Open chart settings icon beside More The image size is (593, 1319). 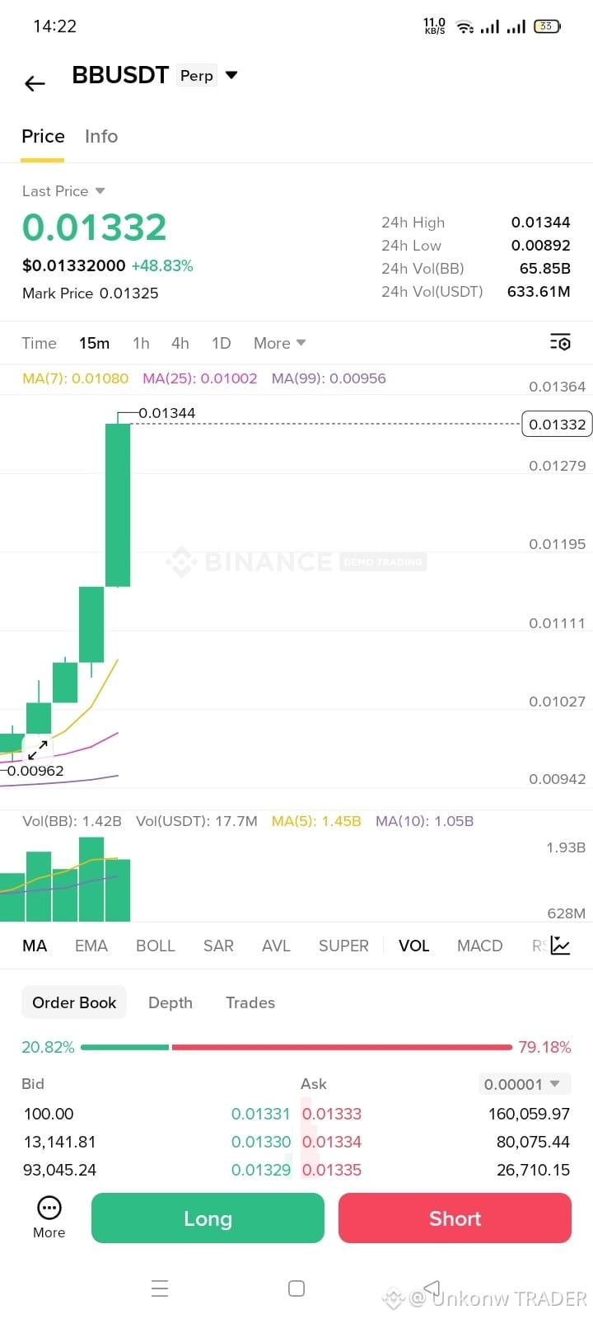(560, 343)
